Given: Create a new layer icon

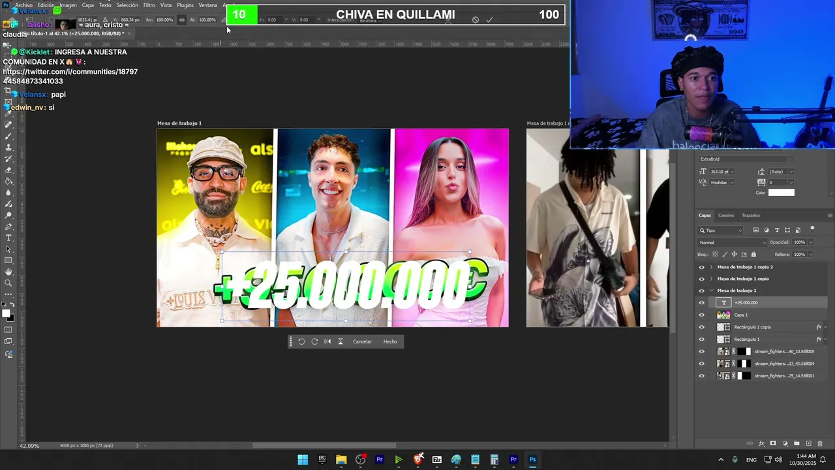Looking at the screenshot, I should 809,443.
